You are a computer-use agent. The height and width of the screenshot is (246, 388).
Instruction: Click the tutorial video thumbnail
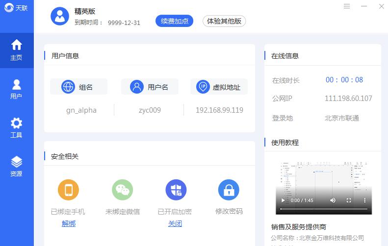pos(324,187)
